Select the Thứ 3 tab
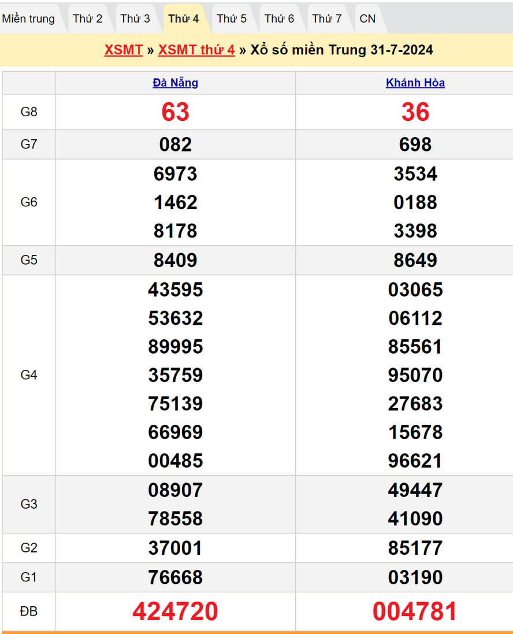 (135, 18)
